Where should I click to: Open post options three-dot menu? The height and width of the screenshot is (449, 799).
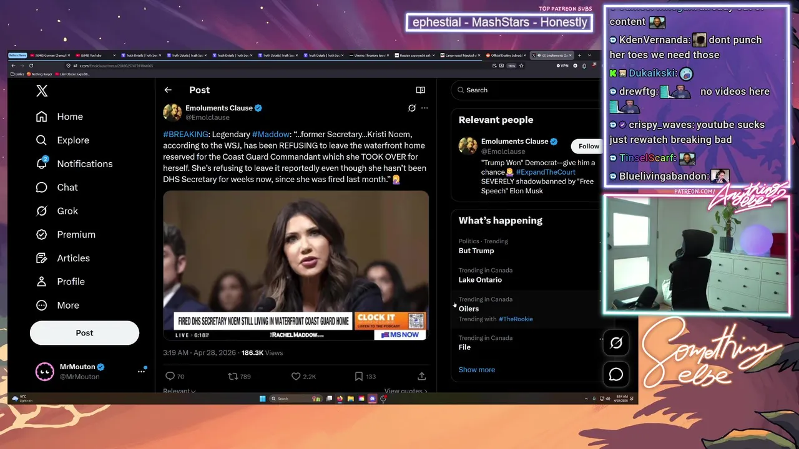pyautogui.click(x=424, y=108)
